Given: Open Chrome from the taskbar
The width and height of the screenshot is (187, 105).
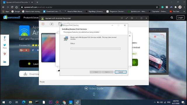Looking at the screenshot, I should (64, 102).
